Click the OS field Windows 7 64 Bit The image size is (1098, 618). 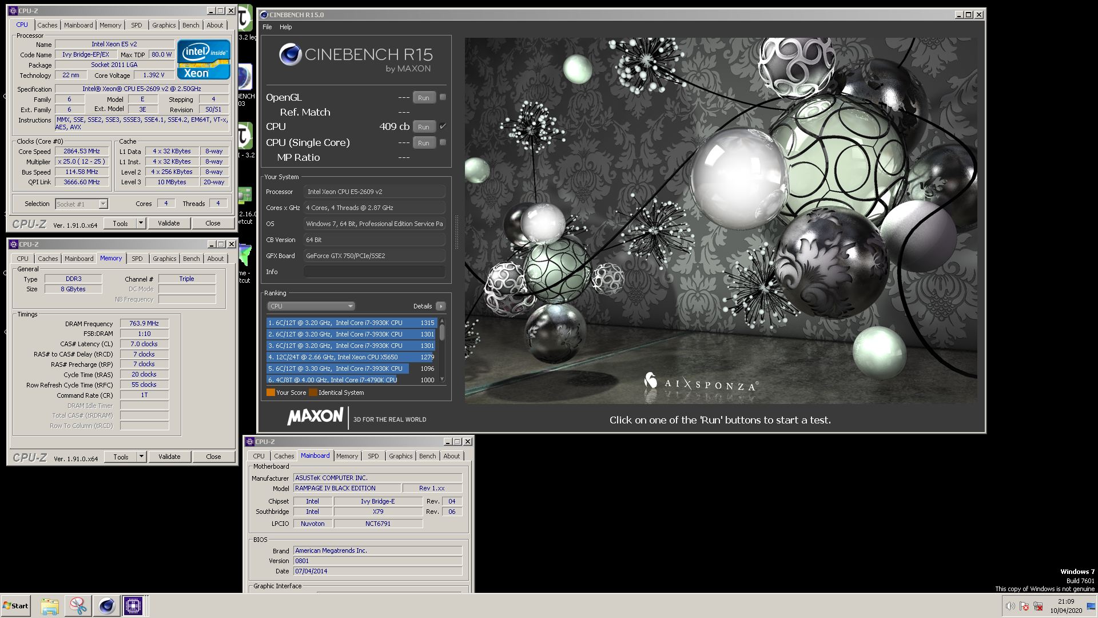click(x=374, y=224)
